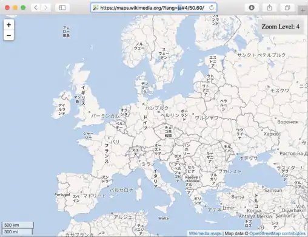Toggle the Safari sidebar button
308x237 pixels.
62,8
